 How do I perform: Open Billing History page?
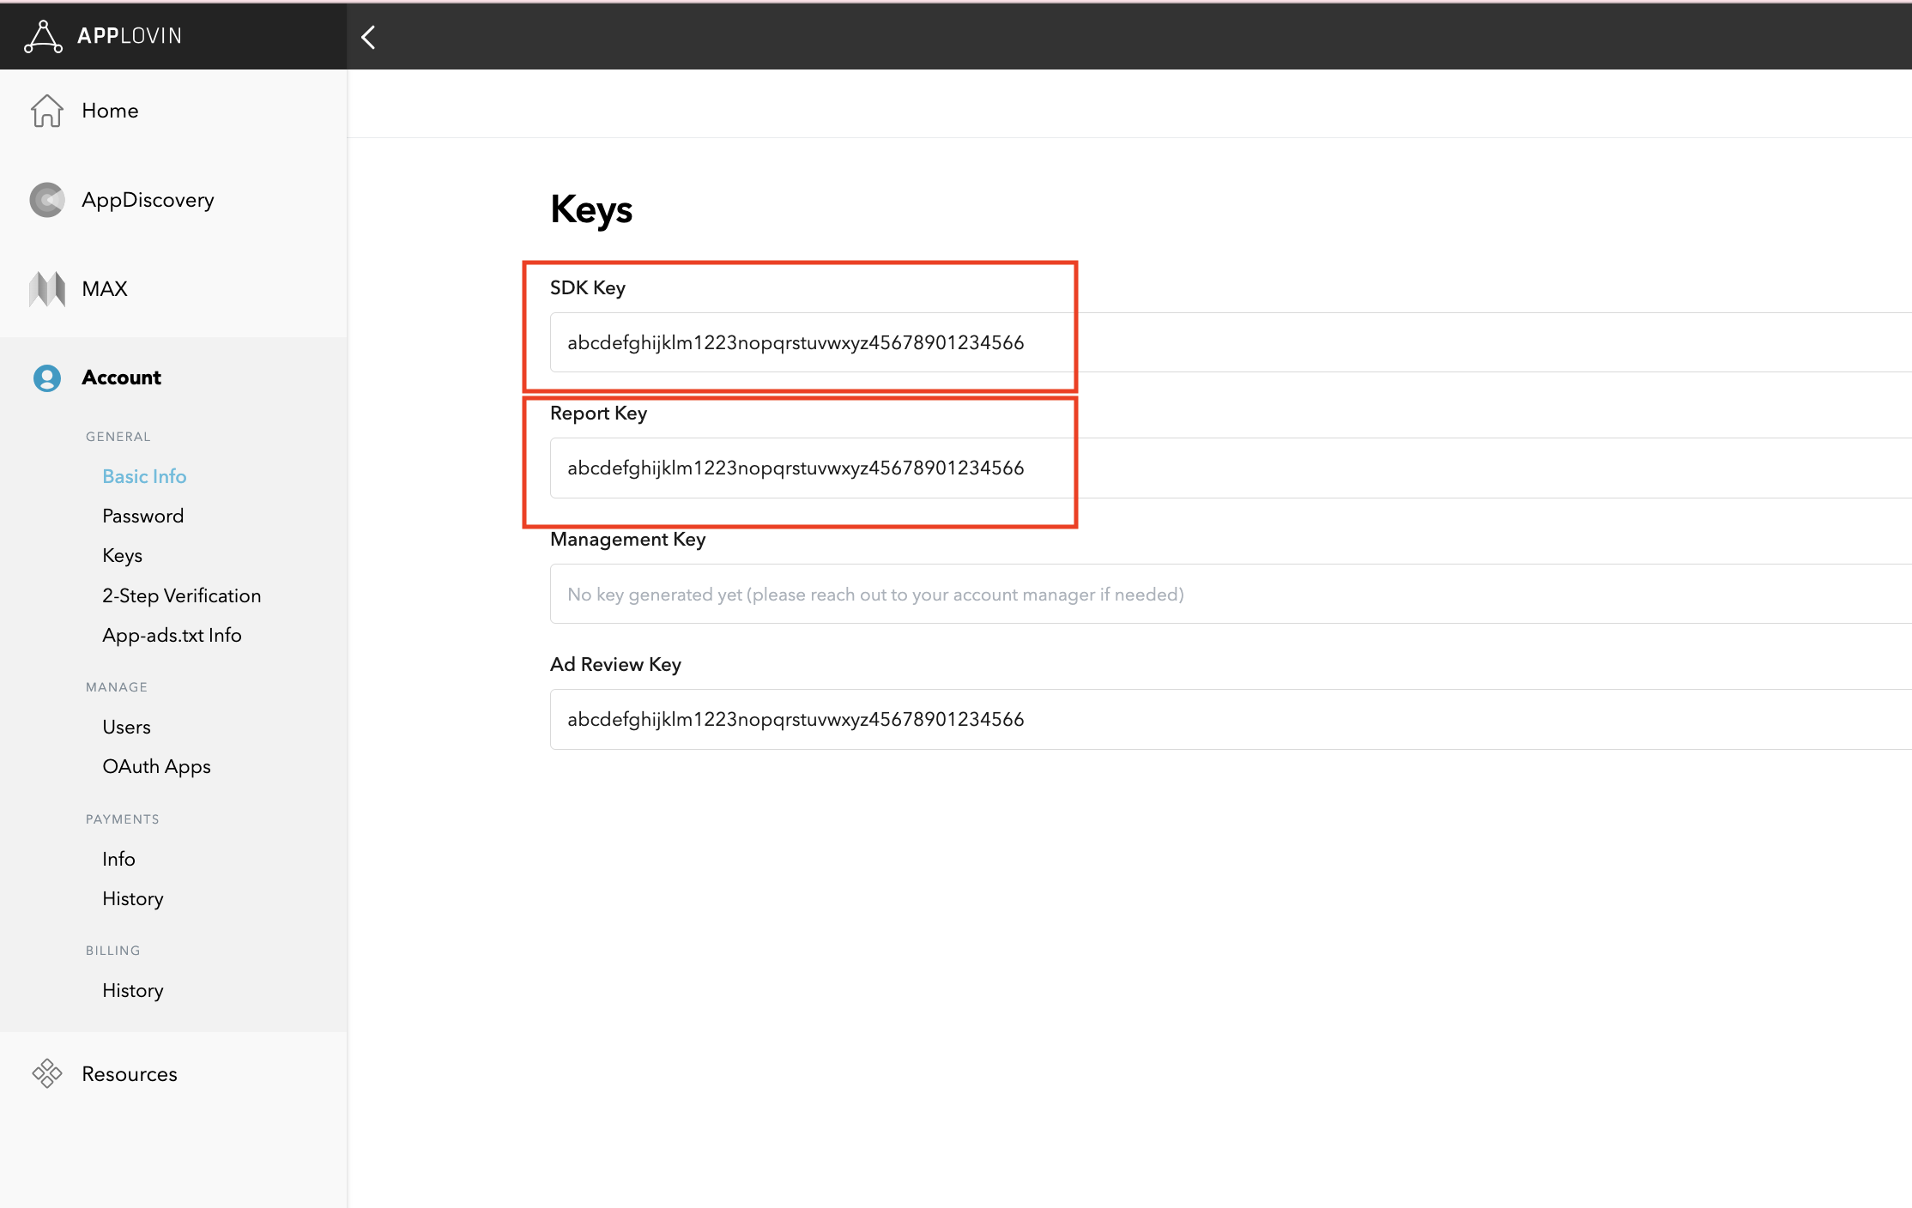click(x=133, y=990)
